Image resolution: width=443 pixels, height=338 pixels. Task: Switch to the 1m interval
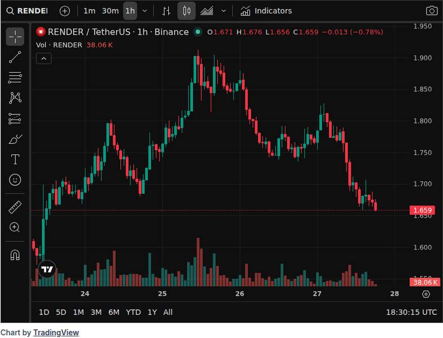pyautogui.click(x=90, y=11)
